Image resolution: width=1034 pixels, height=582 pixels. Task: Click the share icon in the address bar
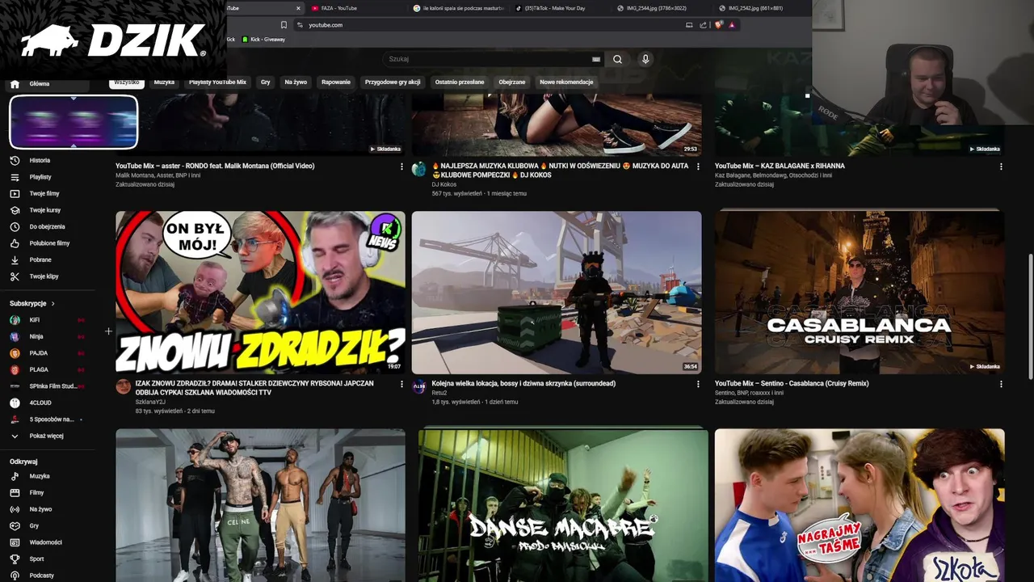click(x=704, y=25)
